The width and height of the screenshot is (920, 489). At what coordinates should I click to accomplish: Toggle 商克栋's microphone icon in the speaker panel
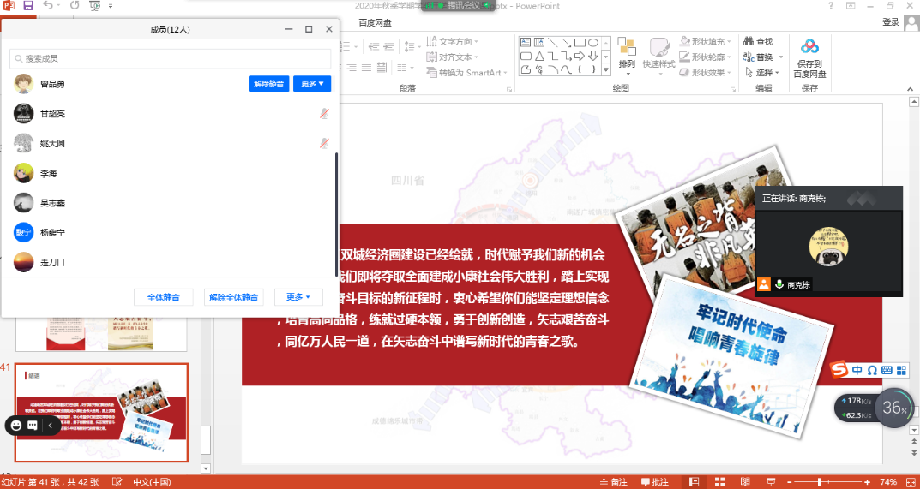coord(779,284)
